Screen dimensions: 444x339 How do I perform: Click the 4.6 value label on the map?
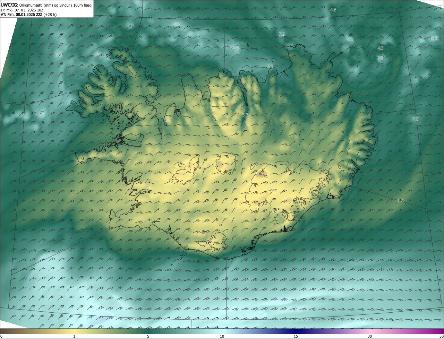point(333,10)
